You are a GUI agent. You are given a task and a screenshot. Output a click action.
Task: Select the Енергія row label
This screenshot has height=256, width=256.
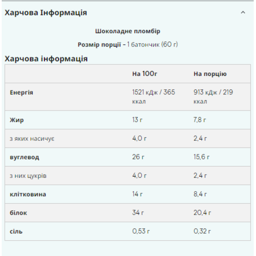tap(21, 93)
